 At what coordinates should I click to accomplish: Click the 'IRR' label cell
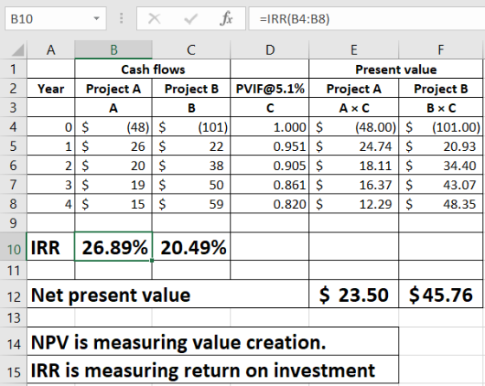point(51,246)
